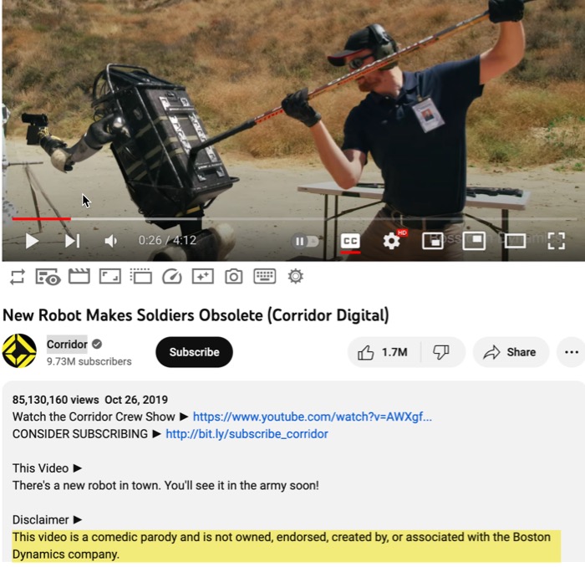Play the video
Screen dimensions: 585x567
tap(32, 241)
